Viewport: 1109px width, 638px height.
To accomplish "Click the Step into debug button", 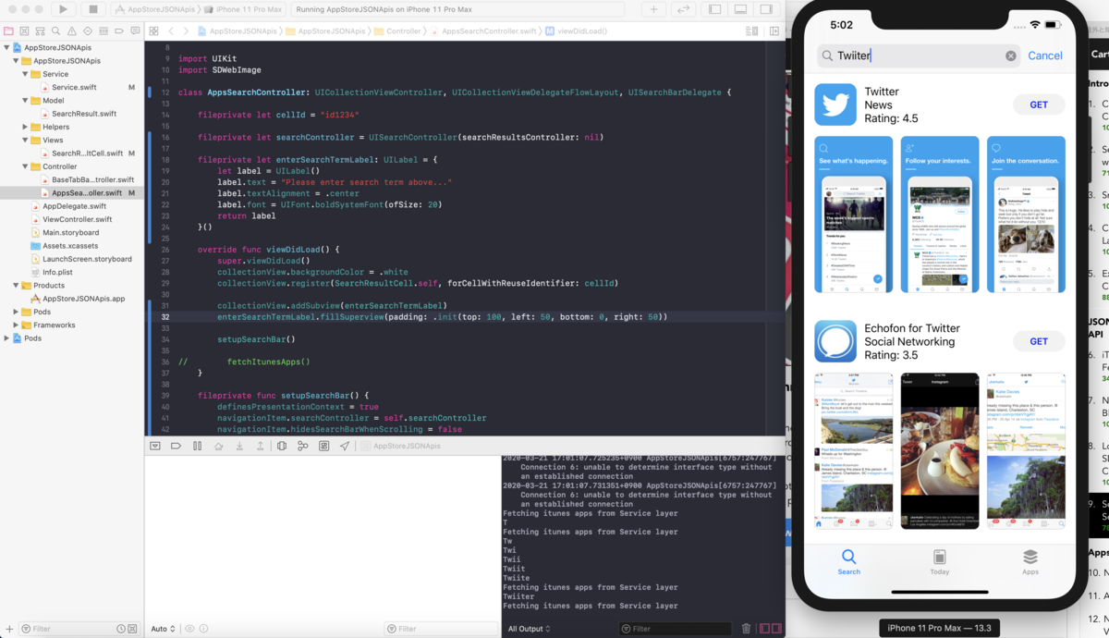I will pos(239,446).
